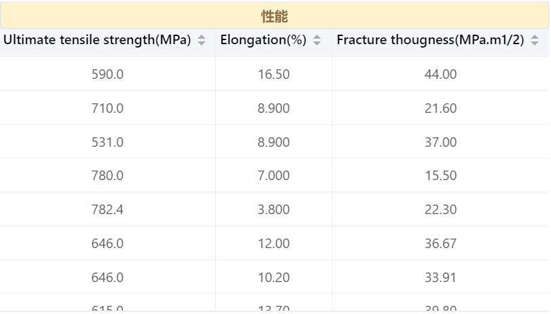Sort by Ultimate tensile strength column icon
This screenshot has height=314, width=551.
coord(202,40)
